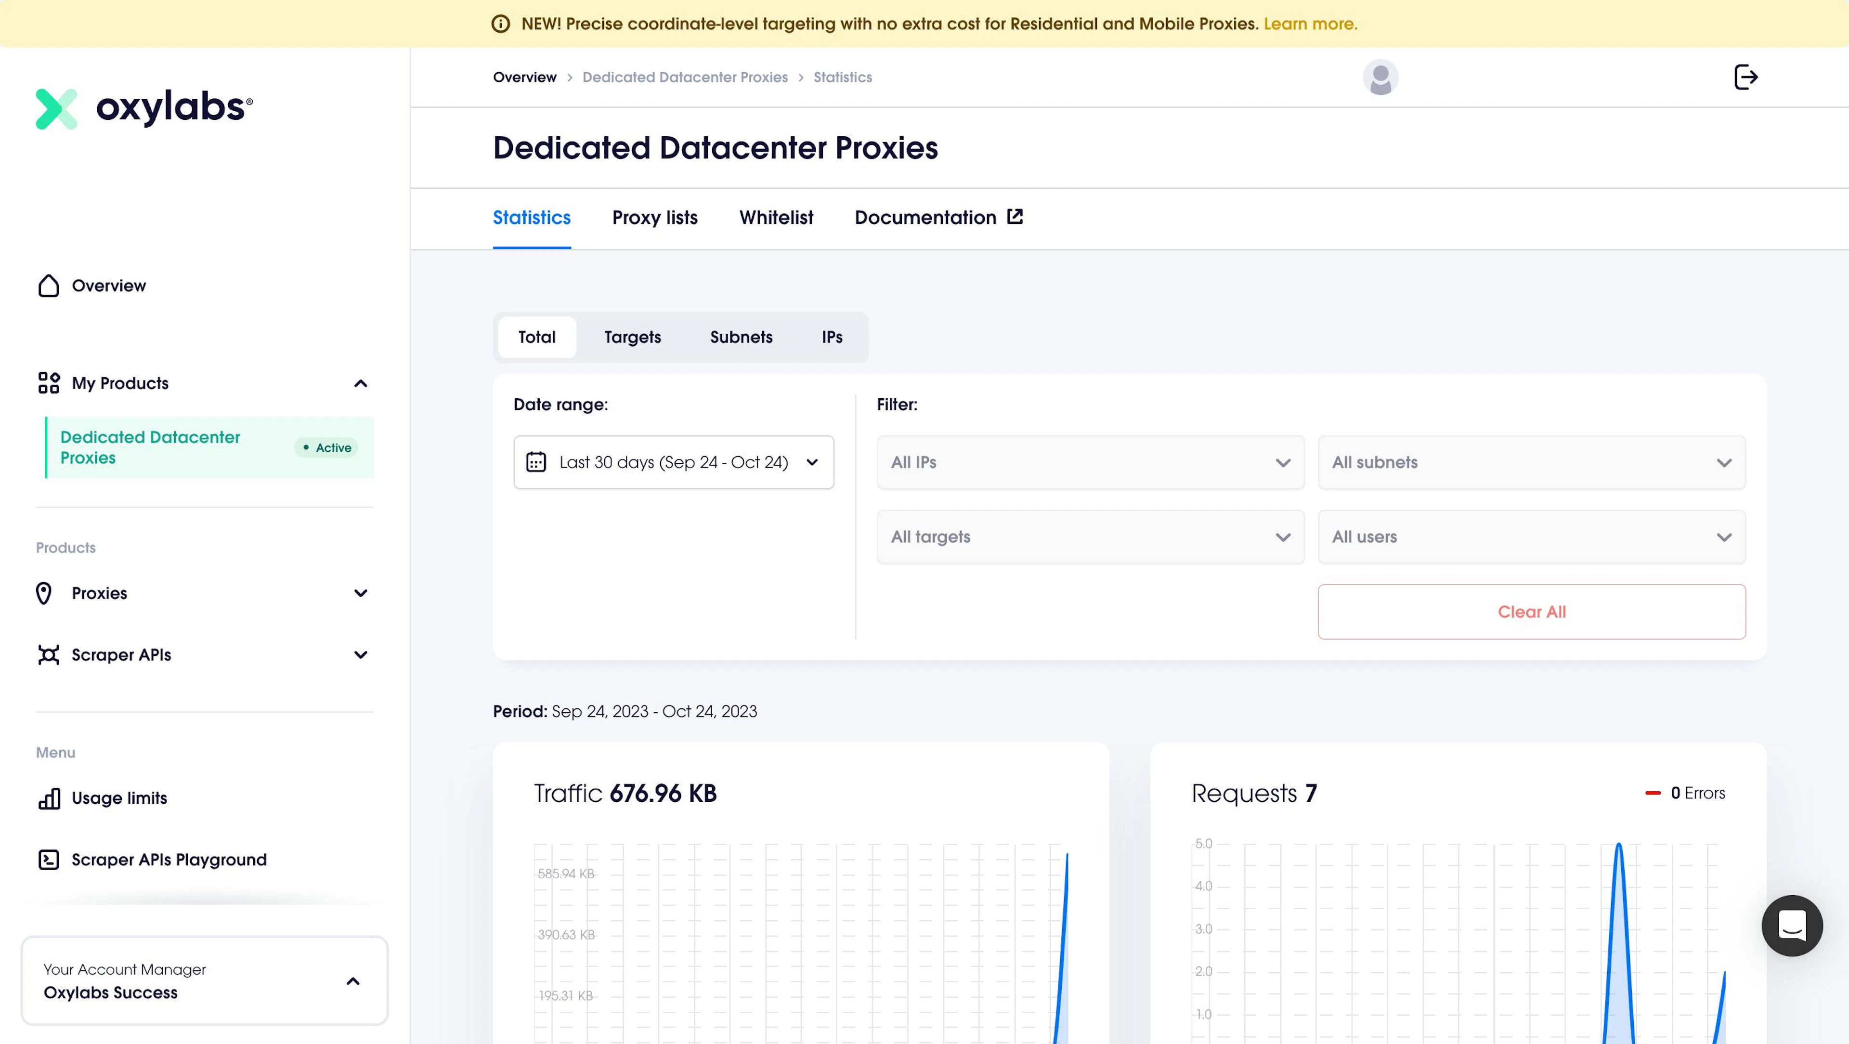
Task: Click the 585.94 KB axis label
Action: (566, 874)
